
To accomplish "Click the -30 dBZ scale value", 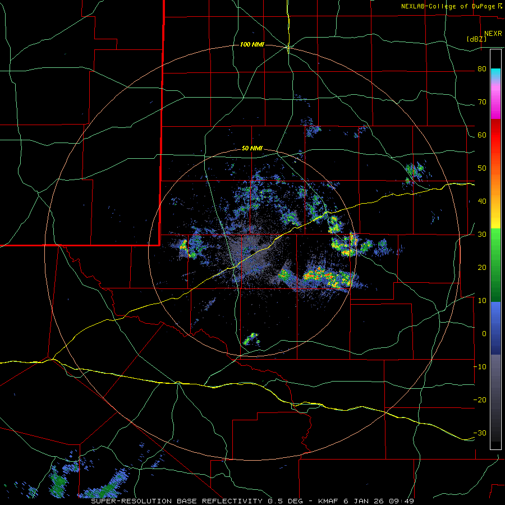I will [480, 433].
